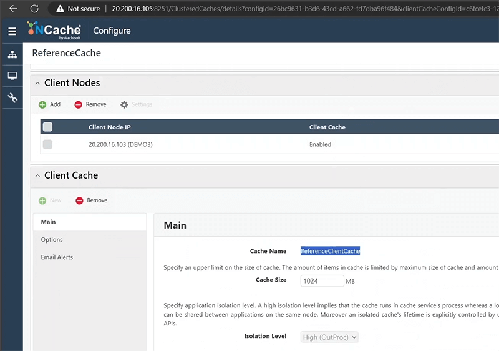
Task: Click the MB unit label
Action: [350, 281]
